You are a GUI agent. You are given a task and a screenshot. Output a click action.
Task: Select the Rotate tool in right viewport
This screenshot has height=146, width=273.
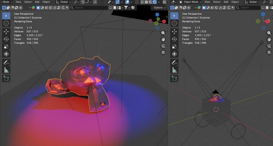174,39
